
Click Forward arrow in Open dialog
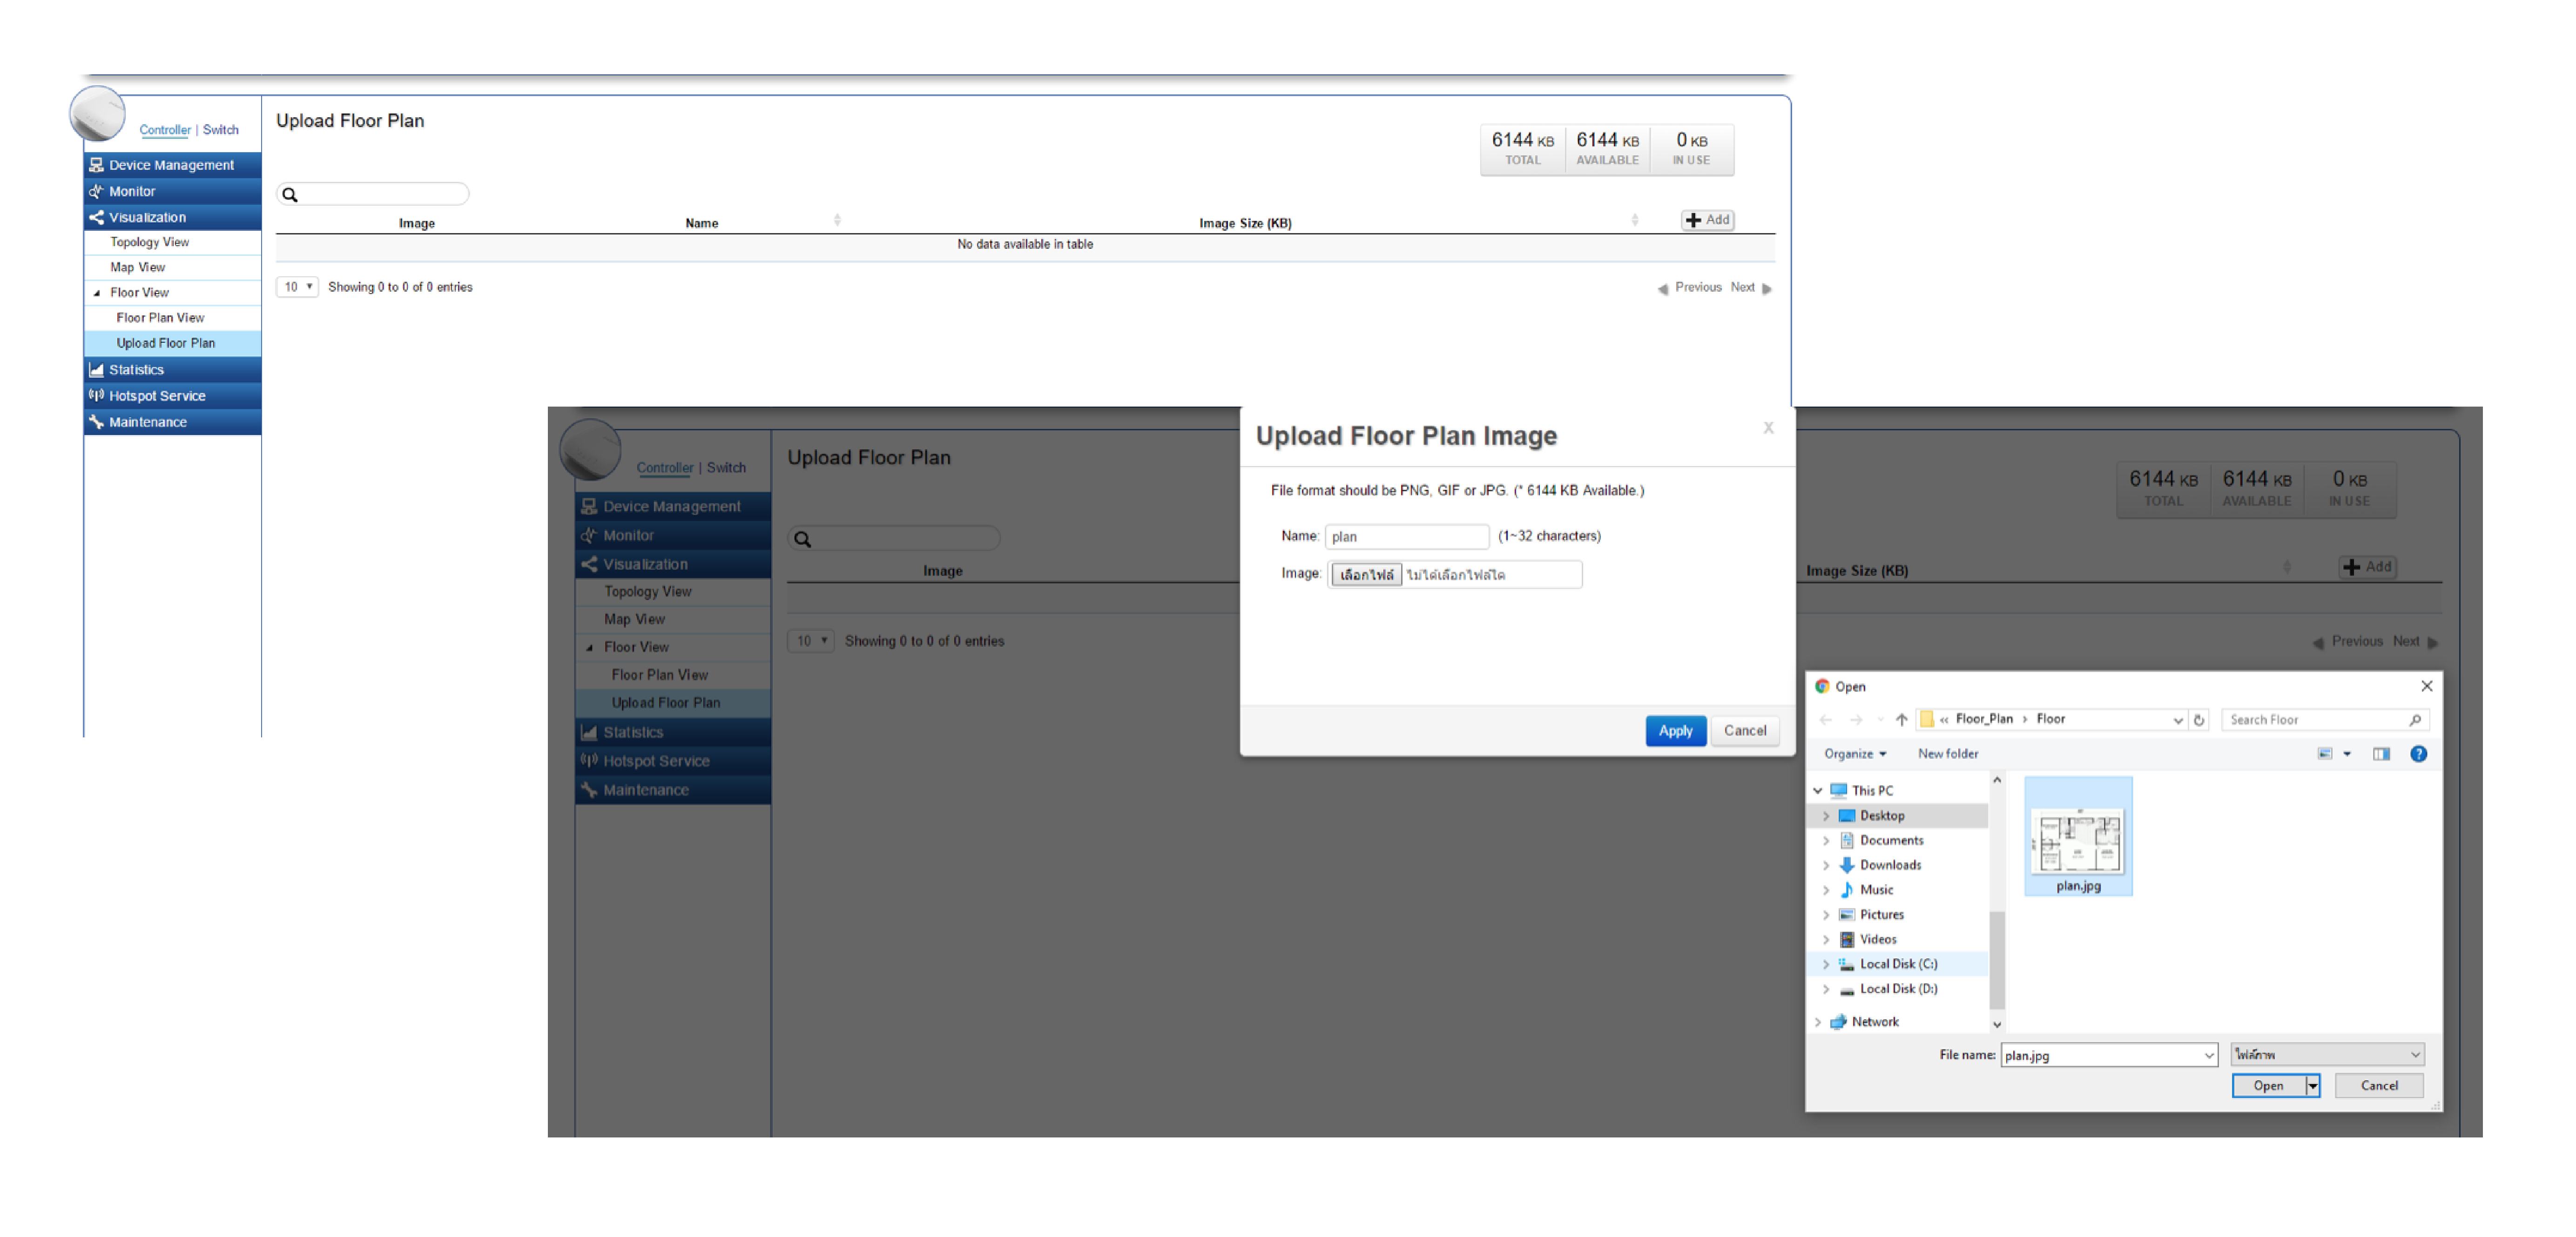pos(1856,719)
